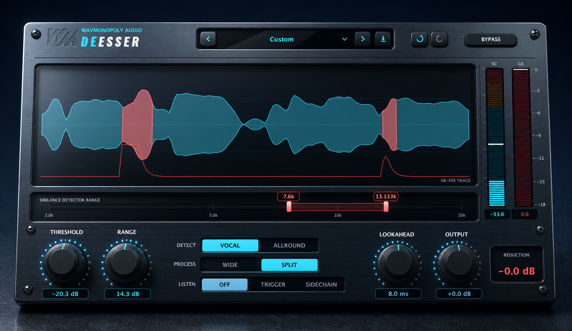572x331 pixels.
Task: Load the next preset with the right arrow
Action: click(363, 39)
